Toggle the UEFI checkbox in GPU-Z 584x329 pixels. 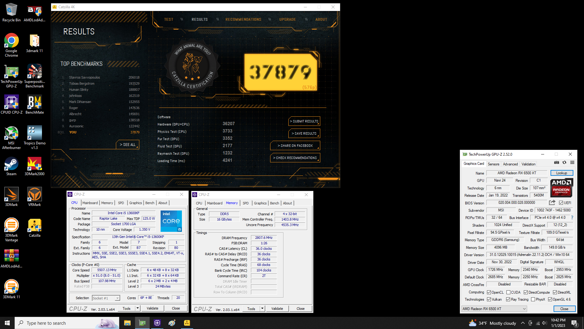tap(561, 203)
